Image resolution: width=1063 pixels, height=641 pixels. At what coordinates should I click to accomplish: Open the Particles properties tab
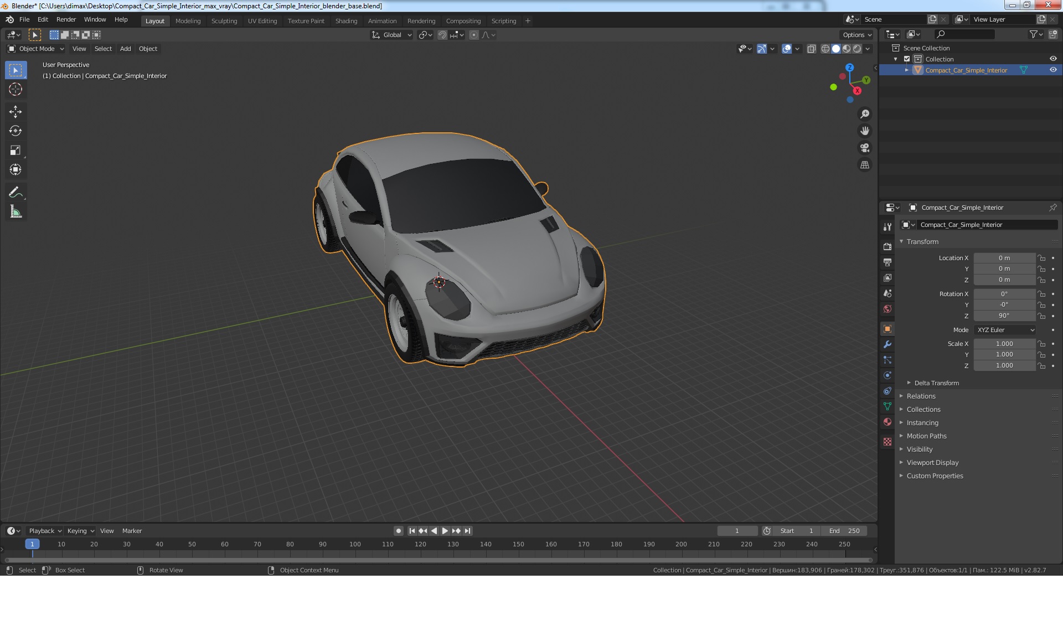point(887,360)
